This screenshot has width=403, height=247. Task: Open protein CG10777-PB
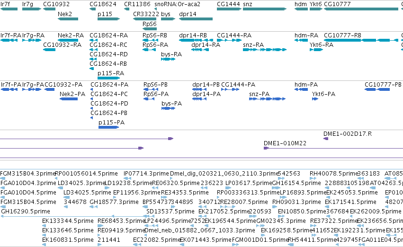pos(383,85)
